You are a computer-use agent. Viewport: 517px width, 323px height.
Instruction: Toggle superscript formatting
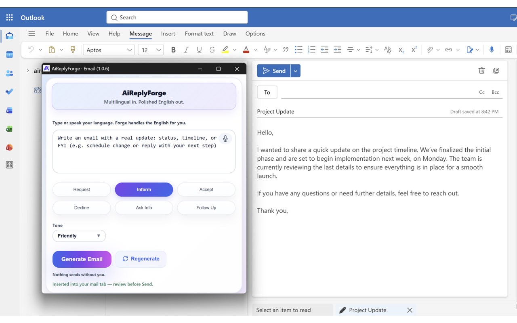[414, 50]
